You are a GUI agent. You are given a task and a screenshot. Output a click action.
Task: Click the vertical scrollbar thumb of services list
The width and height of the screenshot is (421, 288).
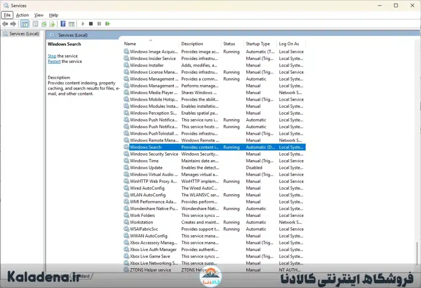point(417,253)
